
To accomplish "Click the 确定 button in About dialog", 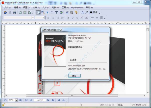I will tap(74, 76).
